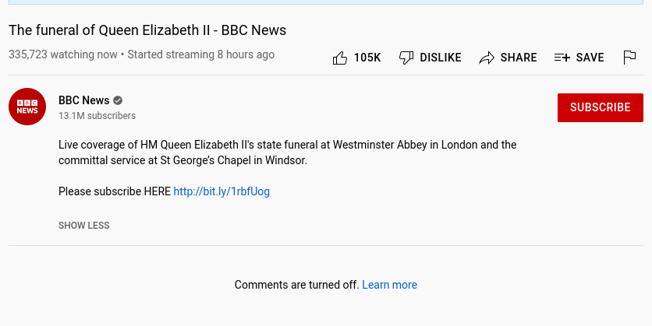Choose the SAVE text label
This screenshot has height=326, width=652.
coord(590,58)
